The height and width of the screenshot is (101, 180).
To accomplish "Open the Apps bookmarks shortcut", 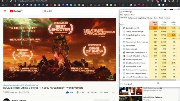I will pos(5,5).
